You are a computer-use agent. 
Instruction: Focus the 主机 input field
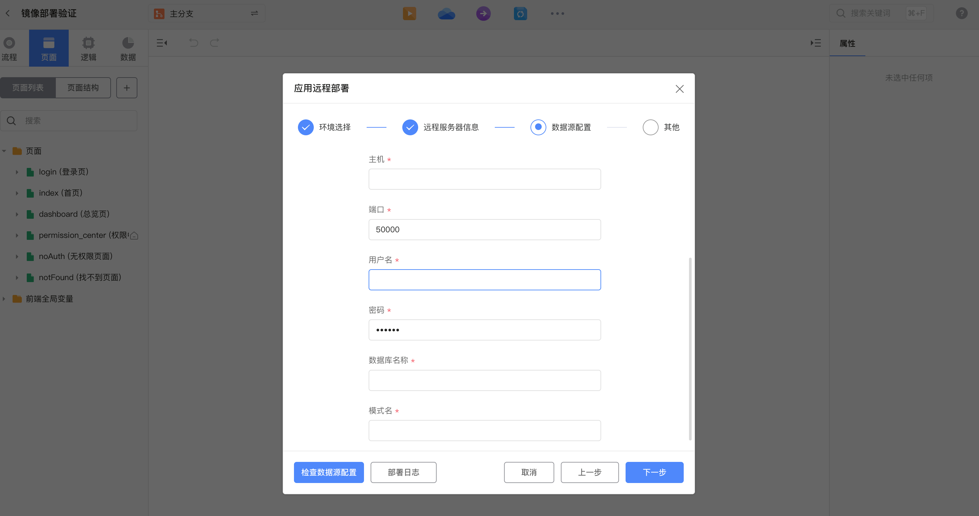485,179
